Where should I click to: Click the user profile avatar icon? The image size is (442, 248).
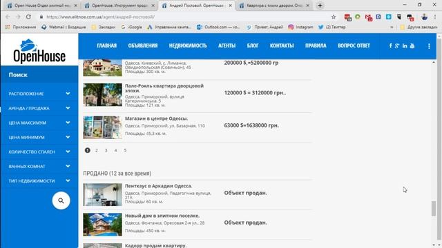pos(424,17)
